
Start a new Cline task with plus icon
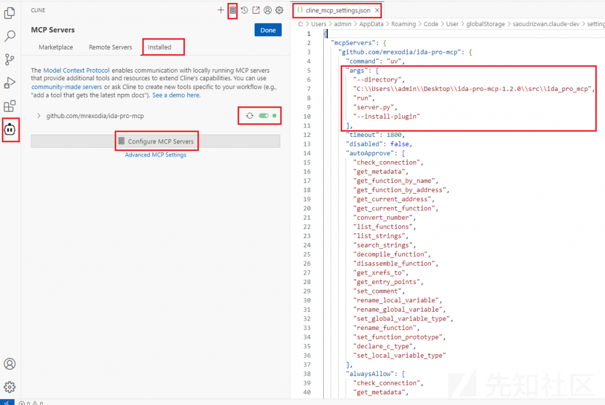click(x=221, y=10)
